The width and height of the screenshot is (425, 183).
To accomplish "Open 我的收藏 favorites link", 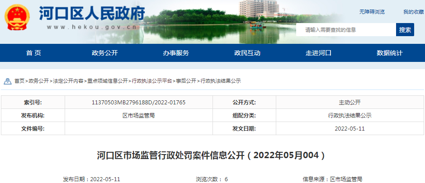I will [413, 12].
